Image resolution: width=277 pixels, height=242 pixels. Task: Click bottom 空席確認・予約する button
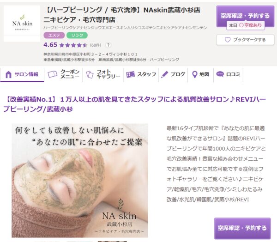(x=242, y=228)
